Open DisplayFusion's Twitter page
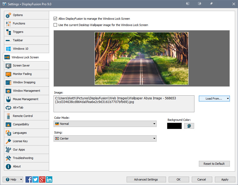This screenshot has height=185, width=238. (x=35, y=179)
